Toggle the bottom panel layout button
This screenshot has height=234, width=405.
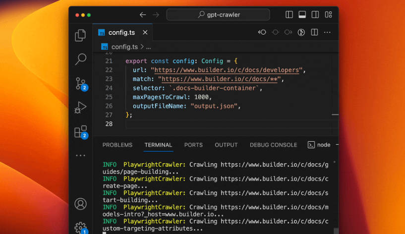[x=302, y=15]
